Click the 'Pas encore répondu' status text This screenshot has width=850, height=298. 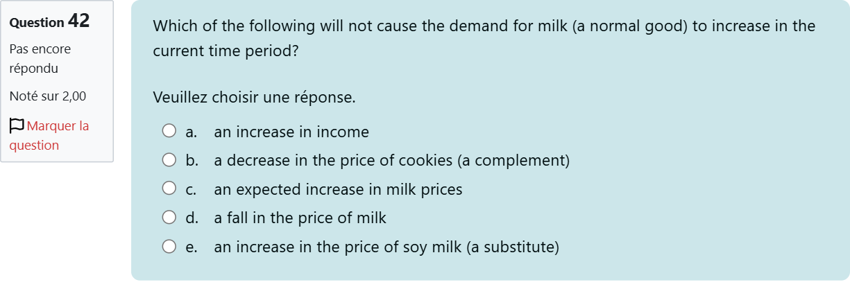40,59
